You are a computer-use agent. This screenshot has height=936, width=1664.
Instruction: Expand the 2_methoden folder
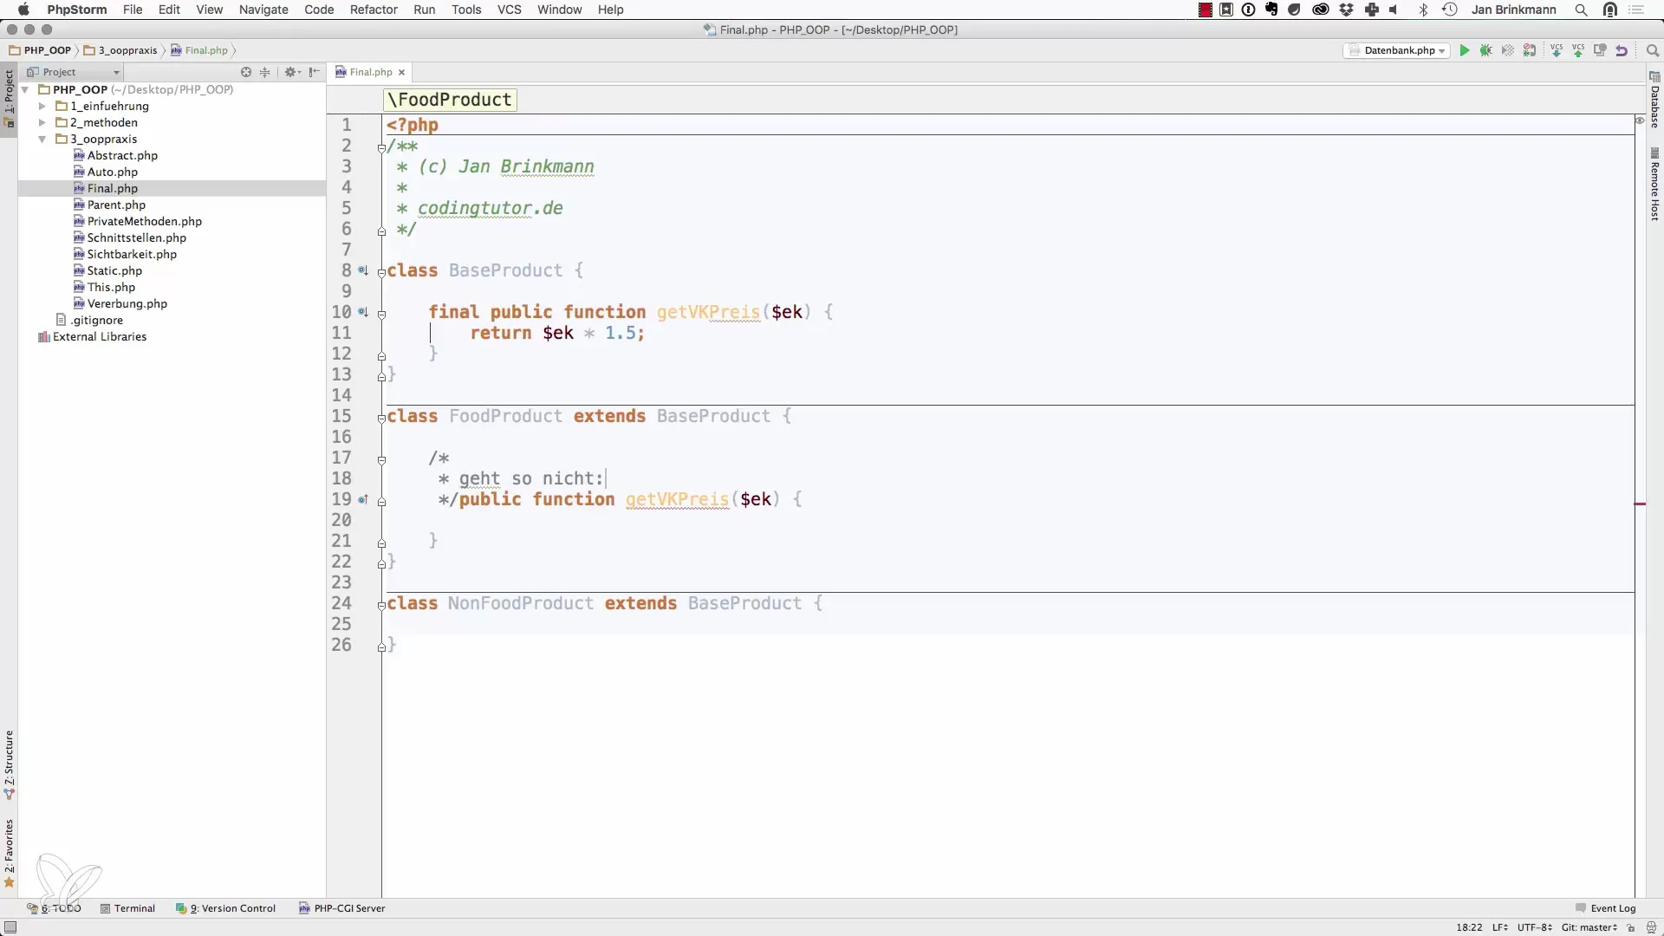pos(42,122)
